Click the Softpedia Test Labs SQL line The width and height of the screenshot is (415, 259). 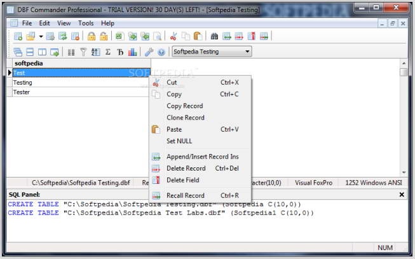coord(161,213)
